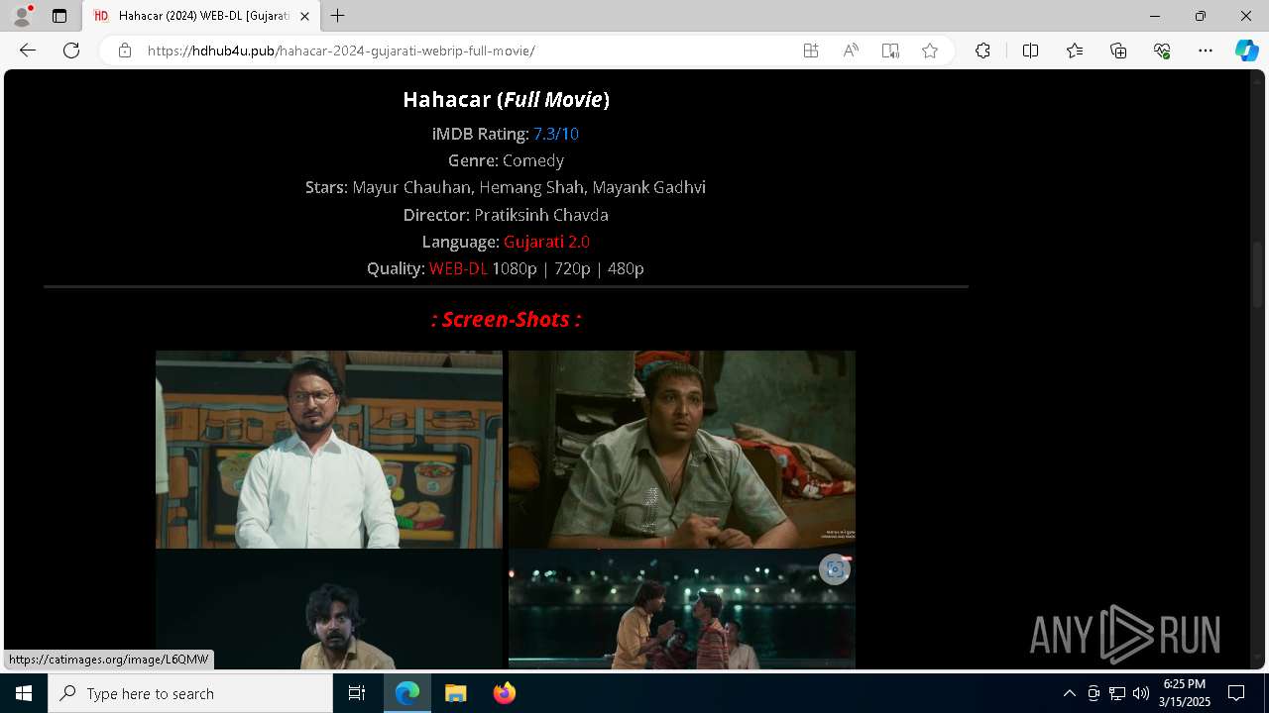
Task: Click the Hahacar (Full Movie) heading
Action: point(506,99)
